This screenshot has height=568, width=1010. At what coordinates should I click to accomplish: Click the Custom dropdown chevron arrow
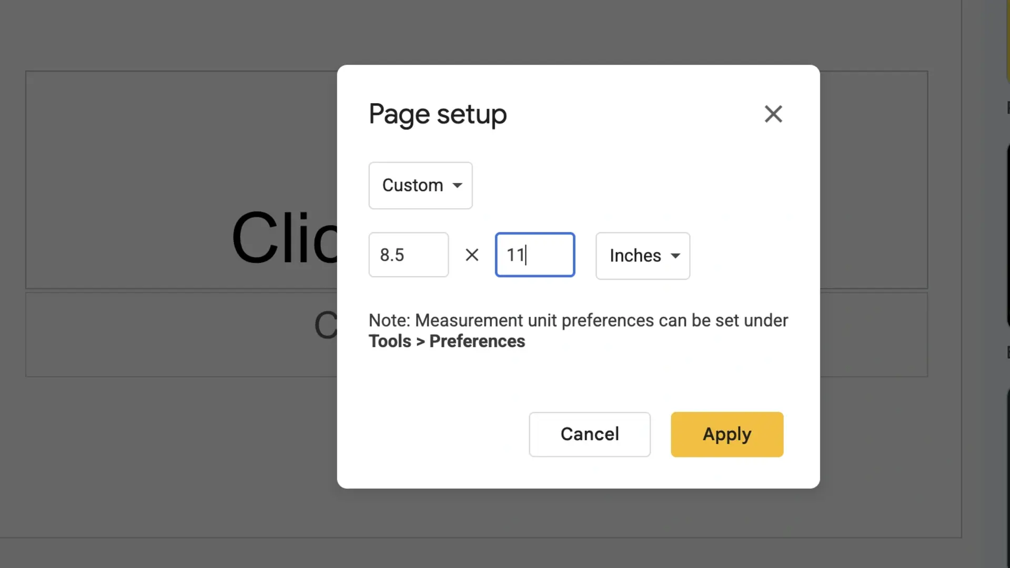click(457, 186)
